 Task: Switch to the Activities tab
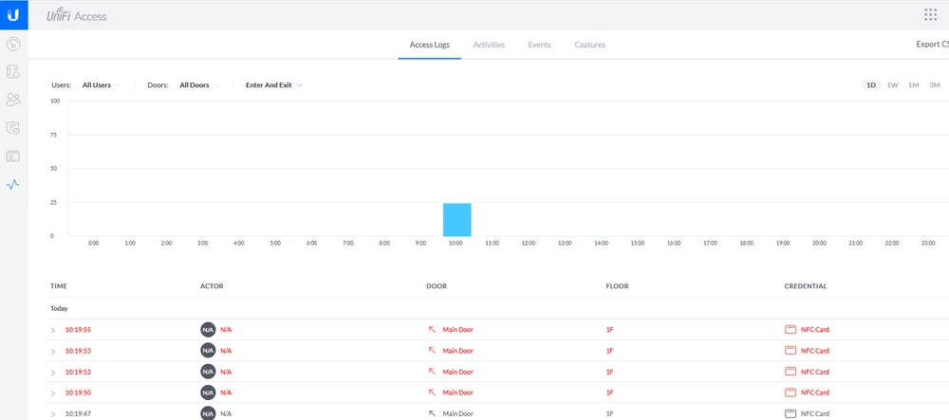[x=489, y=45]
